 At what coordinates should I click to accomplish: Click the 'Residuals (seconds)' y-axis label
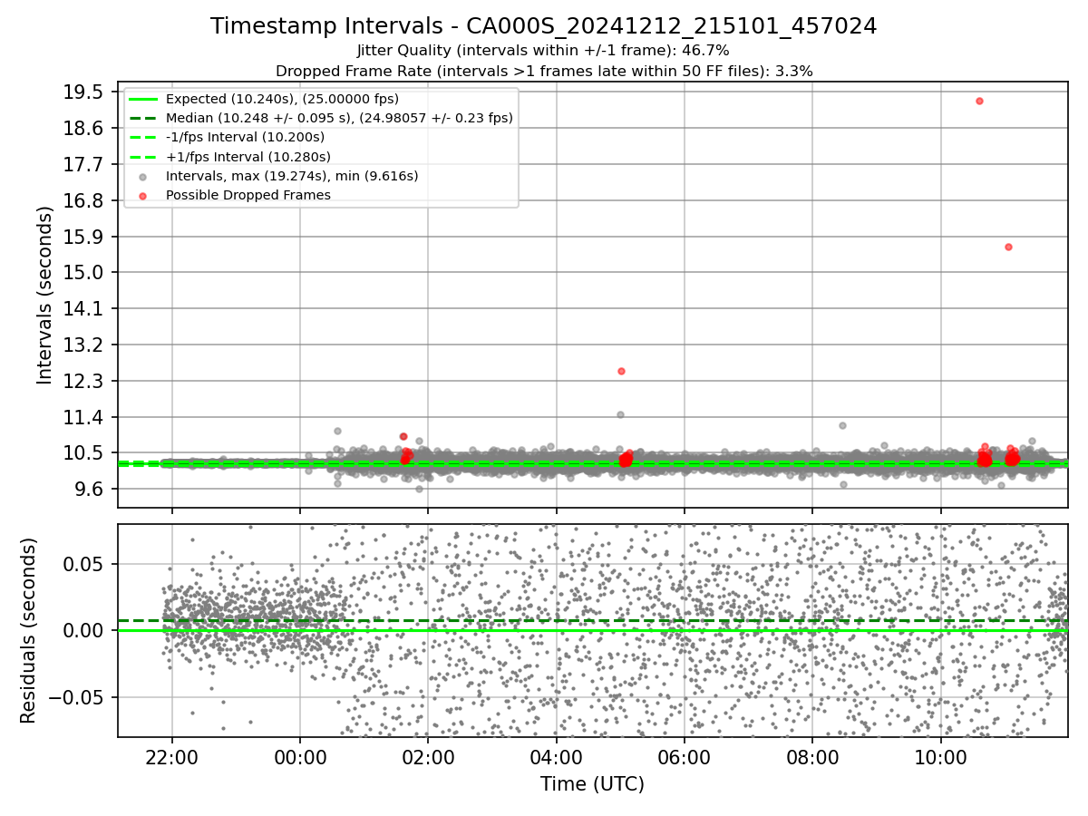(29, 630)
